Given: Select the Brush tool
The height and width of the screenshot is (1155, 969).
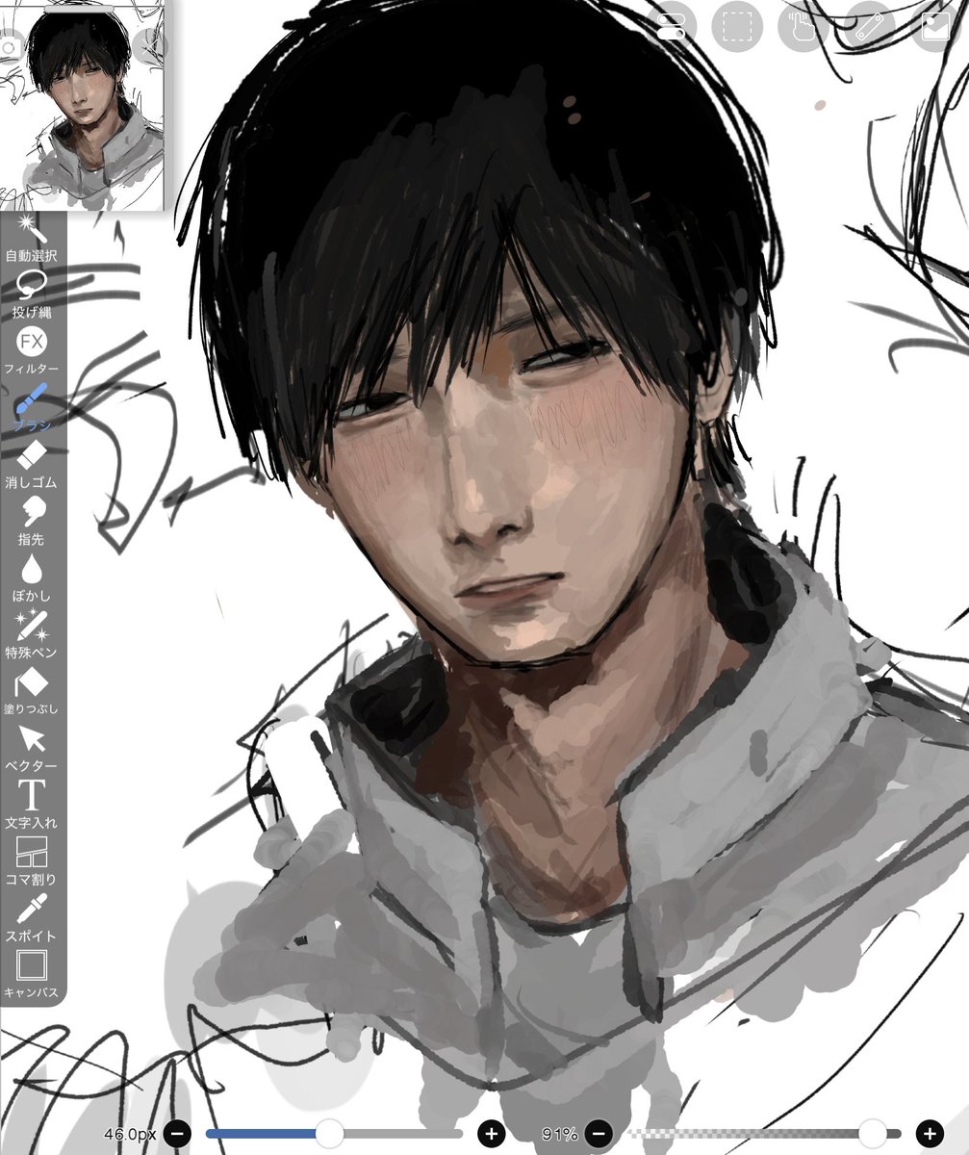Looking at the screenshot, I should tap(32, 407).
